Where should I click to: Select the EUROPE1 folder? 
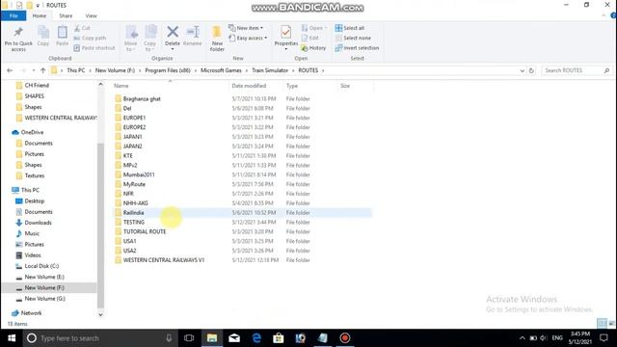pos(134,118)
